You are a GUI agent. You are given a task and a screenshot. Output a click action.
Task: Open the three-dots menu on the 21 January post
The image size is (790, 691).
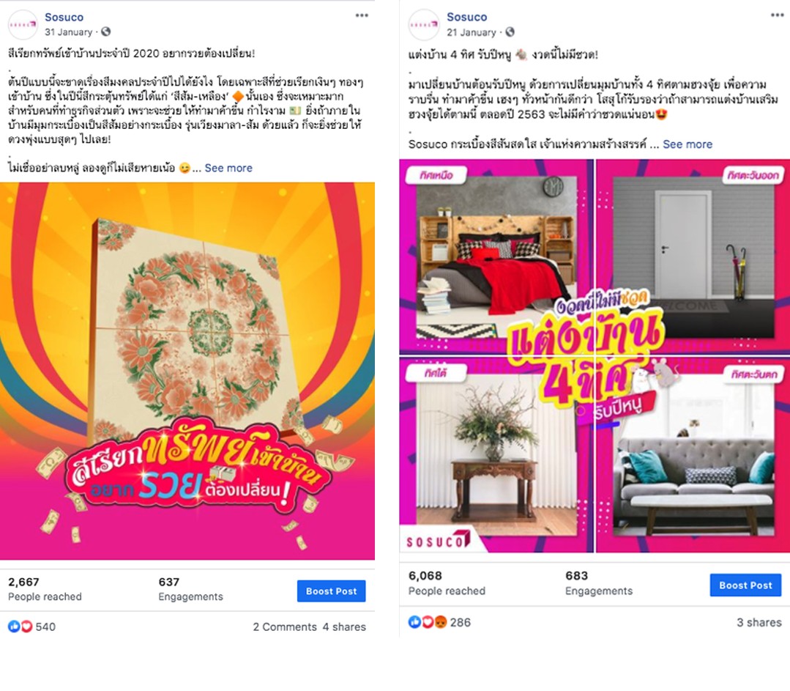[777, 15]
